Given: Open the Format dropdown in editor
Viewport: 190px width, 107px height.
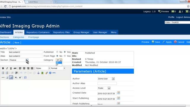Looking at the screenshot, I should click(x=58, y=68).
